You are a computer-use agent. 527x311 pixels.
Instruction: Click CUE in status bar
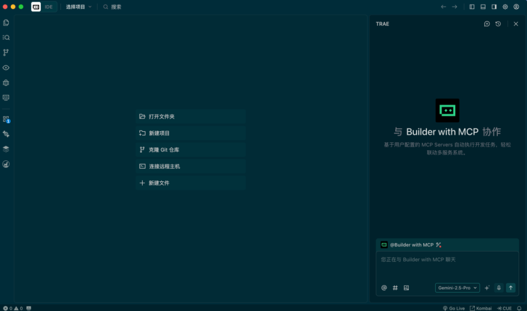[505, 308]
